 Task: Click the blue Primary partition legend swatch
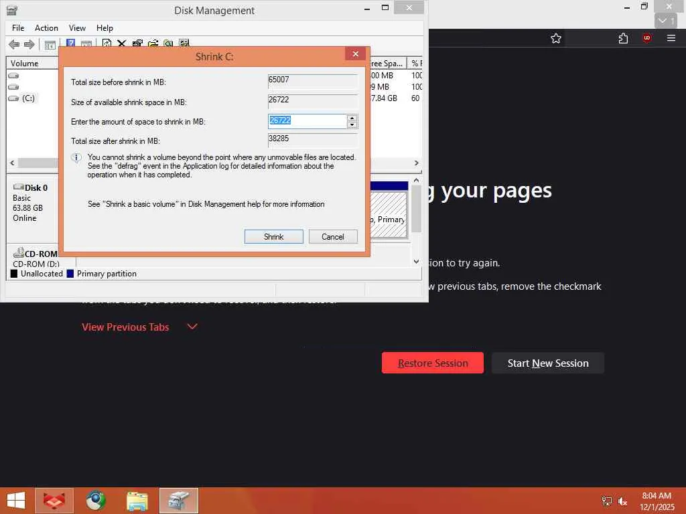tap(70, 274)
